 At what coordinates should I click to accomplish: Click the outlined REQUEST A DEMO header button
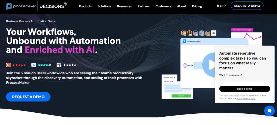click(247, 6)
